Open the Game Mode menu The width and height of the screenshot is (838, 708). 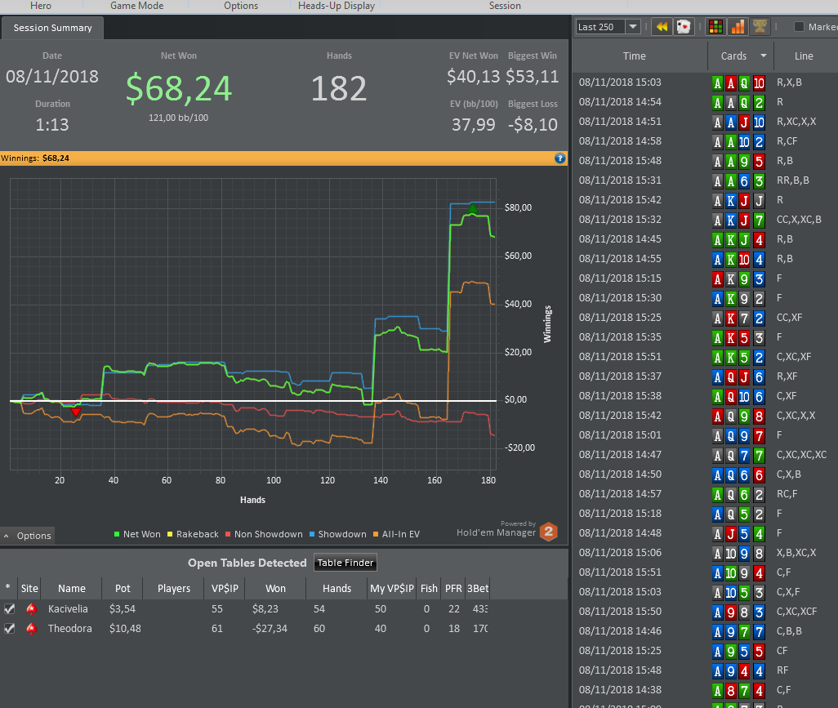137,6
